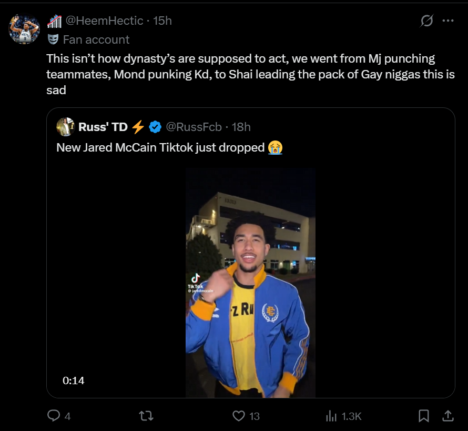Open quoted tweet text about Jared McCain Tiktok
Viewport: 468px width, 431px height.
click(169, 147)
